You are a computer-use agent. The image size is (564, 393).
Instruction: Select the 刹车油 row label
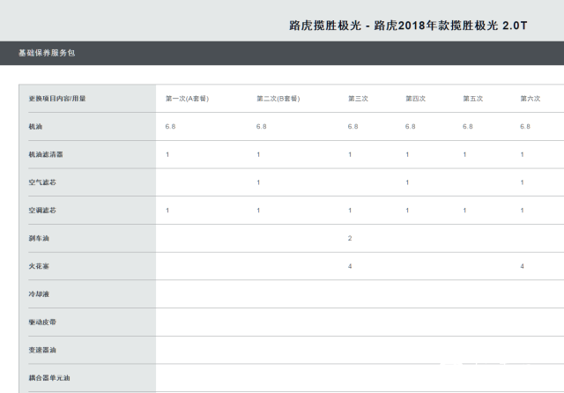pos(40,239)
